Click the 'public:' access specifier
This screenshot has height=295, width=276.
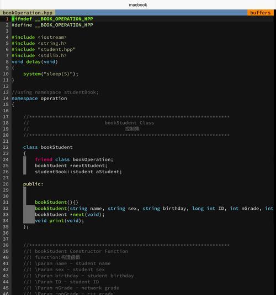[x=33, y=184]
